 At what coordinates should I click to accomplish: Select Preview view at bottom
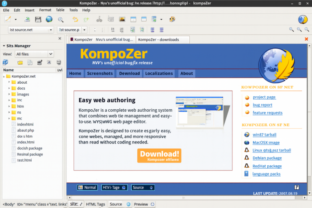click(x=144, y=204)
